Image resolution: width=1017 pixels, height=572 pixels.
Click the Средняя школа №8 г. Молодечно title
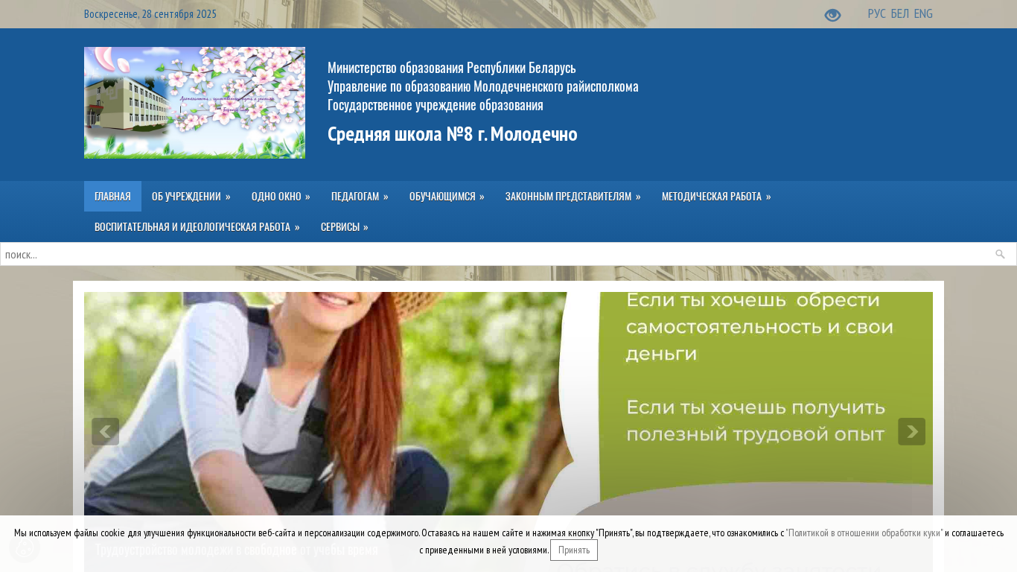pyautogui.click(x=453, y=135)
